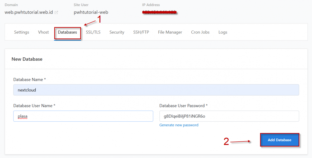This screenshot has height=158, width=312.
Task: Click the Database User Name label
Action: 34,106
